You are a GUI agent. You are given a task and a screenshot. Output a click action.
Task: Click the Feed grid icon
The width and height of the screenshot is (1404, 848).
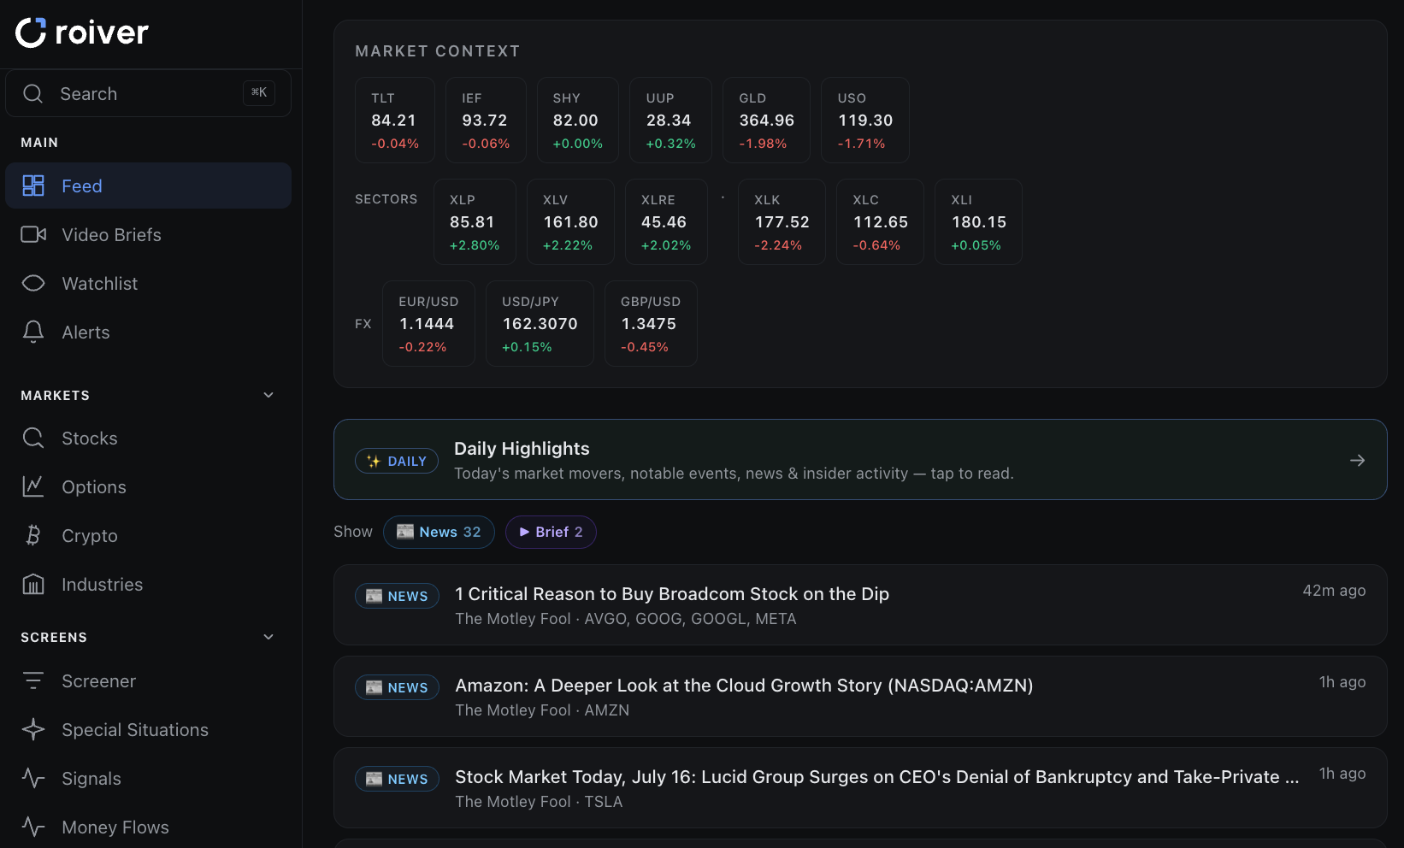point(33,185)
